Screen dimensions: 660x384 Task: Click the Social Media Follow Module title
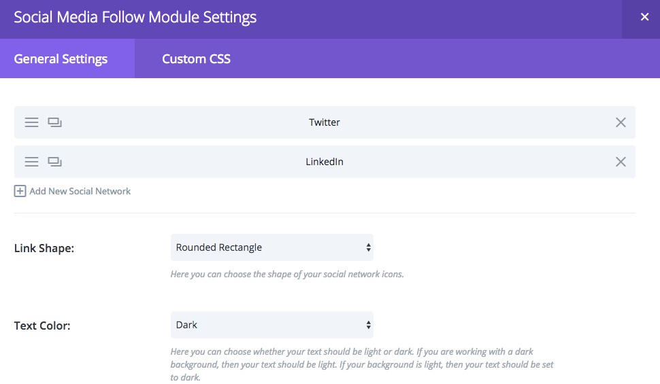(x=135, y=17)
